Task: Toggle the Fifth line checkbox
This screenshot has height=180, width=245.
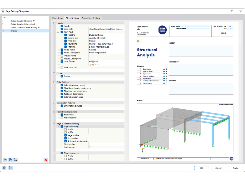Action: 66,47
